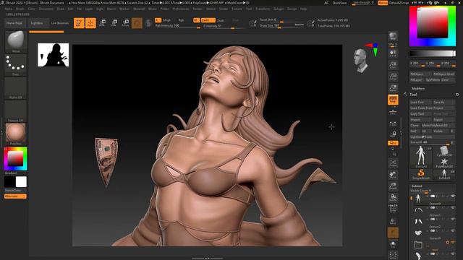
Task: Click the Scroll document icon
Action: point(393,53)
